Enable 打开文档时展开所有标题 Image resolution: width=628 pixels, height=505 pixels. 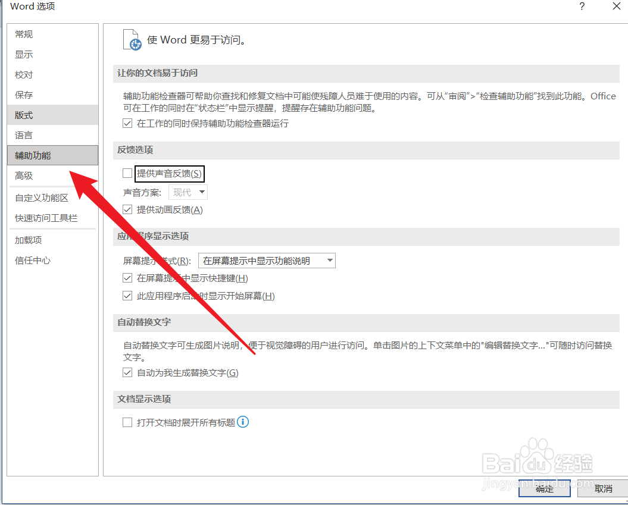point(127,421)
